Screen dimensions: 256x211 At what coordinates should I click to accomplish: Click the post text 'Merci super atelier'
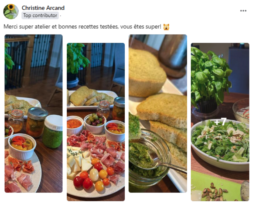(27, 27)
